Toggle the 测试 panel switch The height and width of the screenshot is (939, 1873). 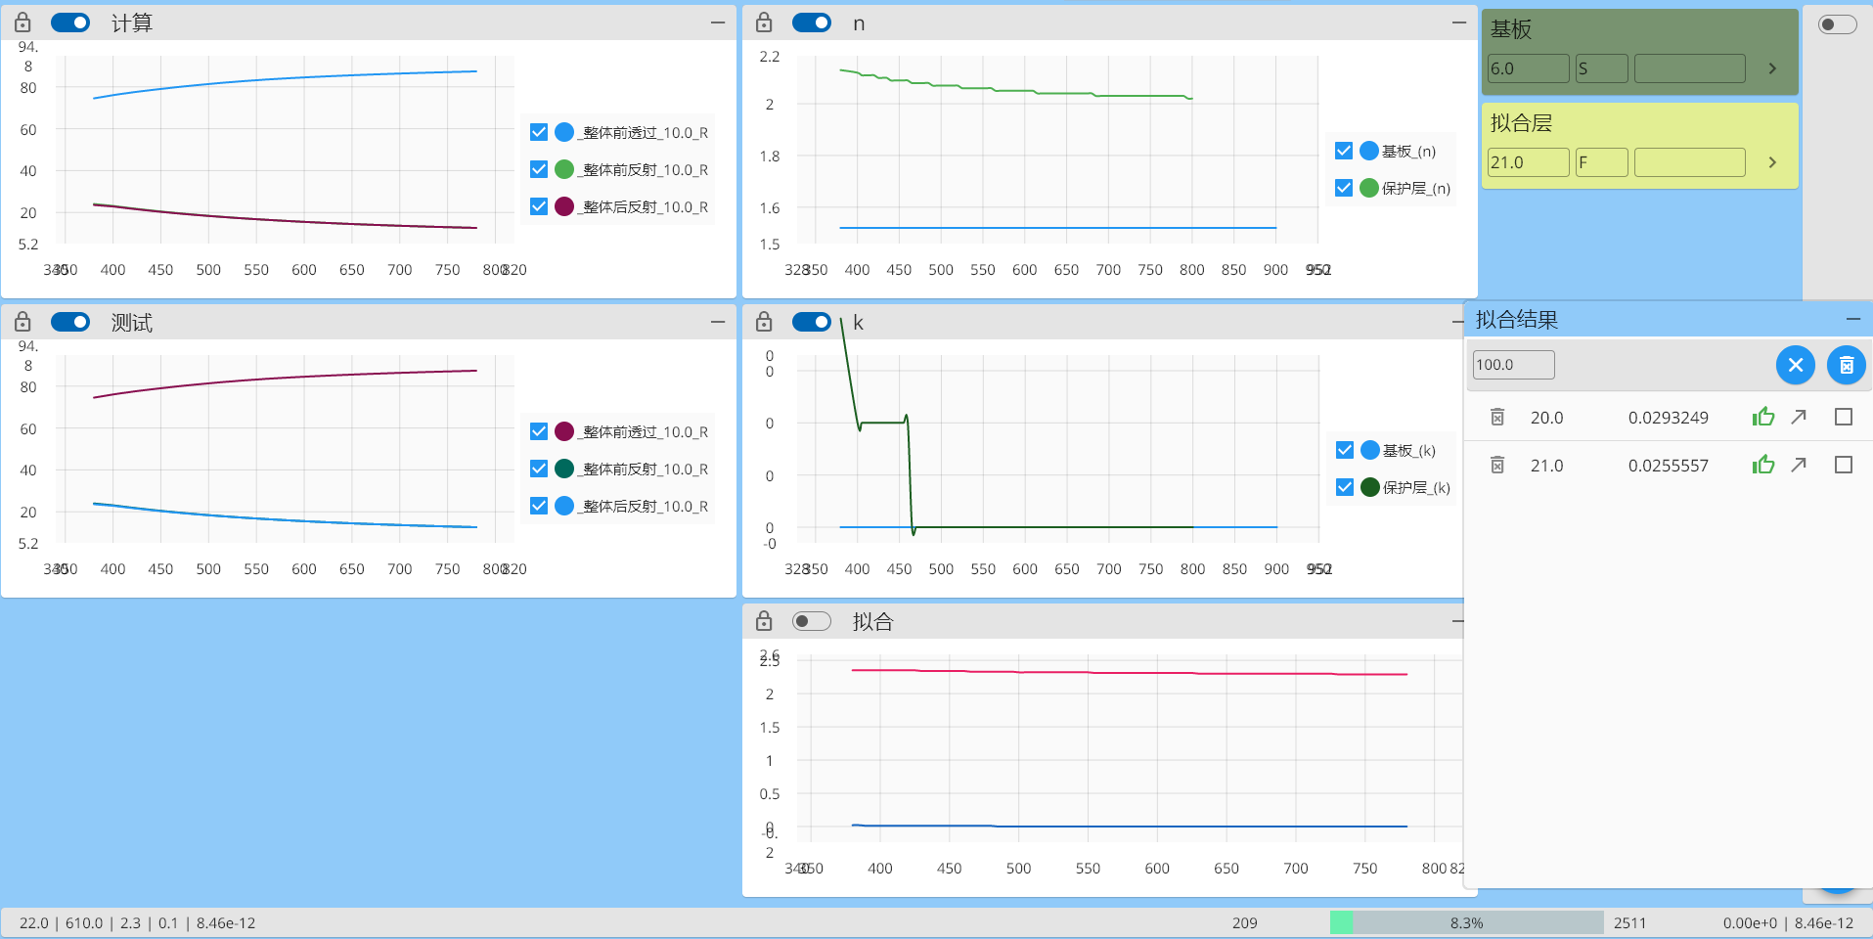pos(70,322)
